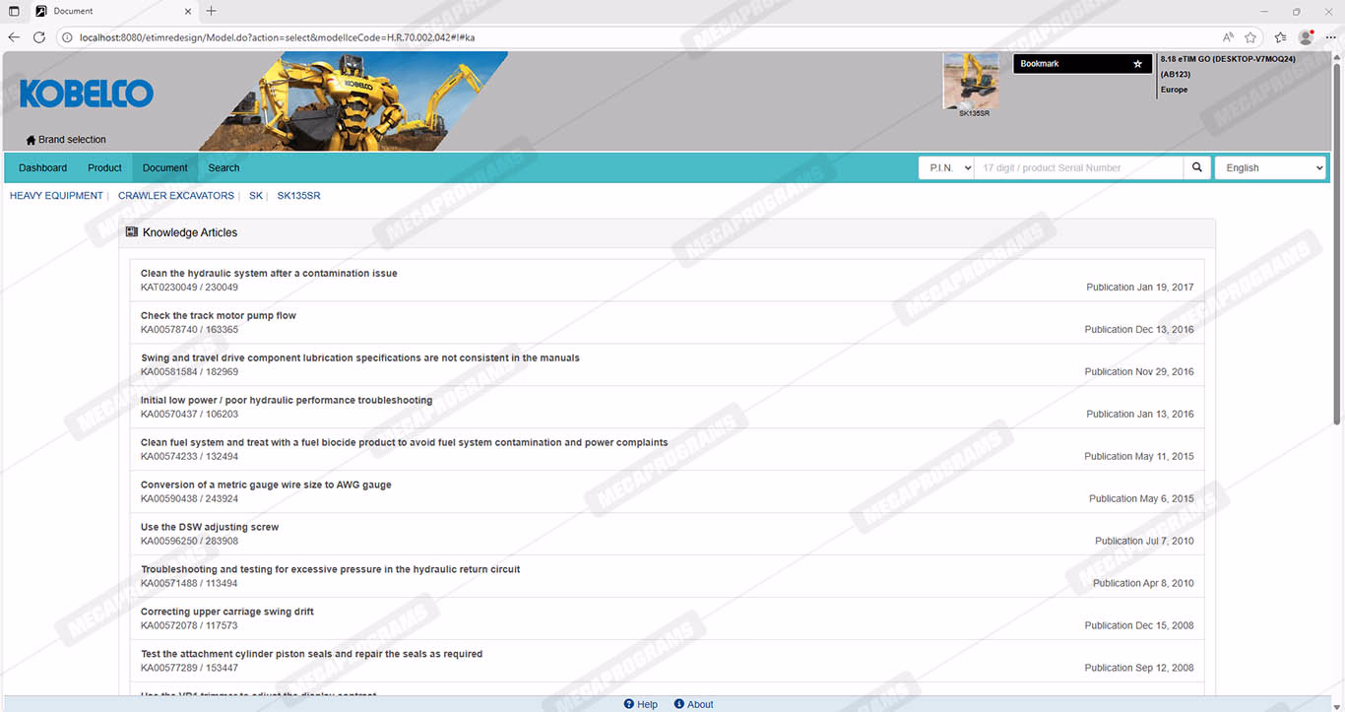Open CRAWLER EXCAVATORS breadcrumb link
This screenshot has width=1345, height=712.
(176, 196)
